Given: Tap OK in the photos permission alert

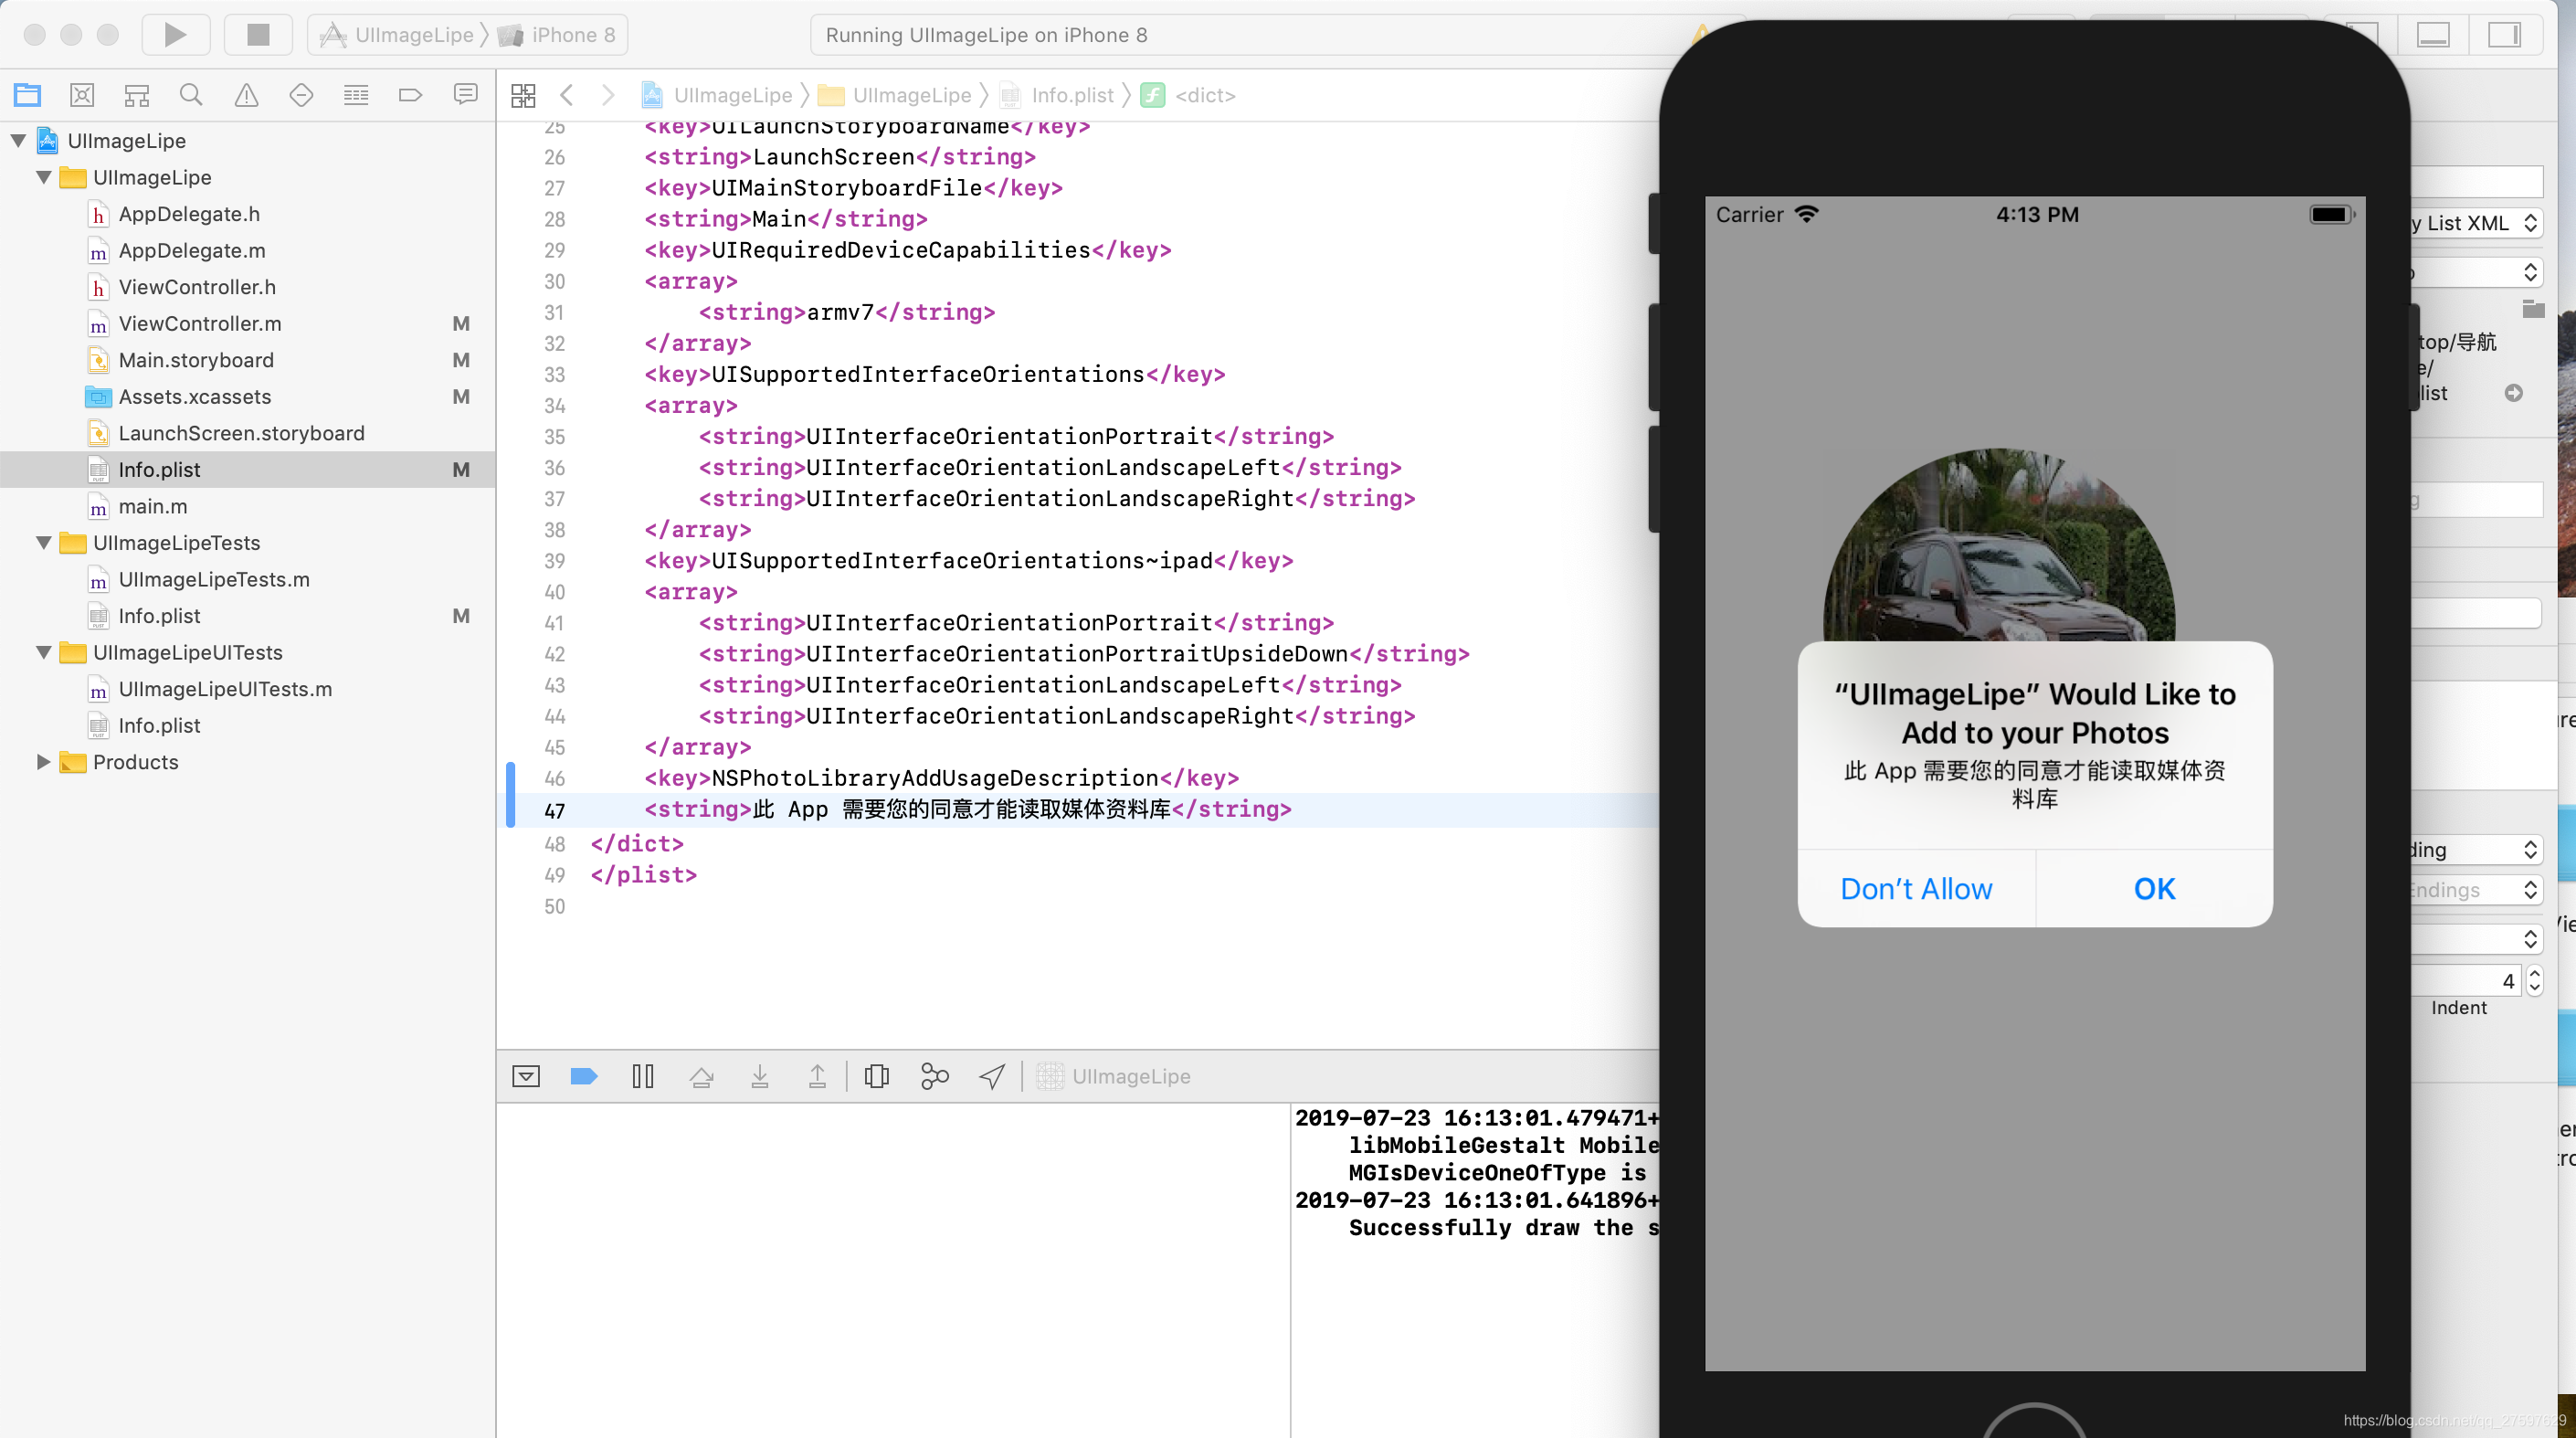Looking at the screenshot, I should (x=2154, y=889).
